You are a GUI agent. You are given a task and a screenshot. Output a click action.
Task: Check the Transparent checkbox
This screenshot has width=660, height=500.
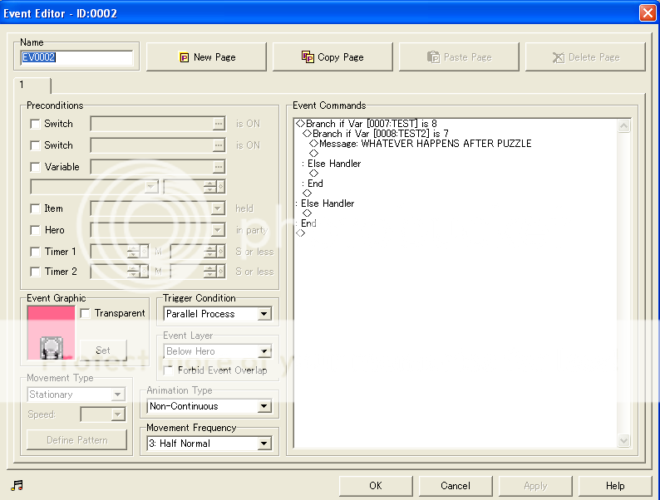pos(85,313)
